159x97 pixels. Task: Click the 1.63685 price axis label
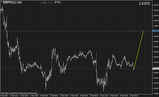point(156,36)
